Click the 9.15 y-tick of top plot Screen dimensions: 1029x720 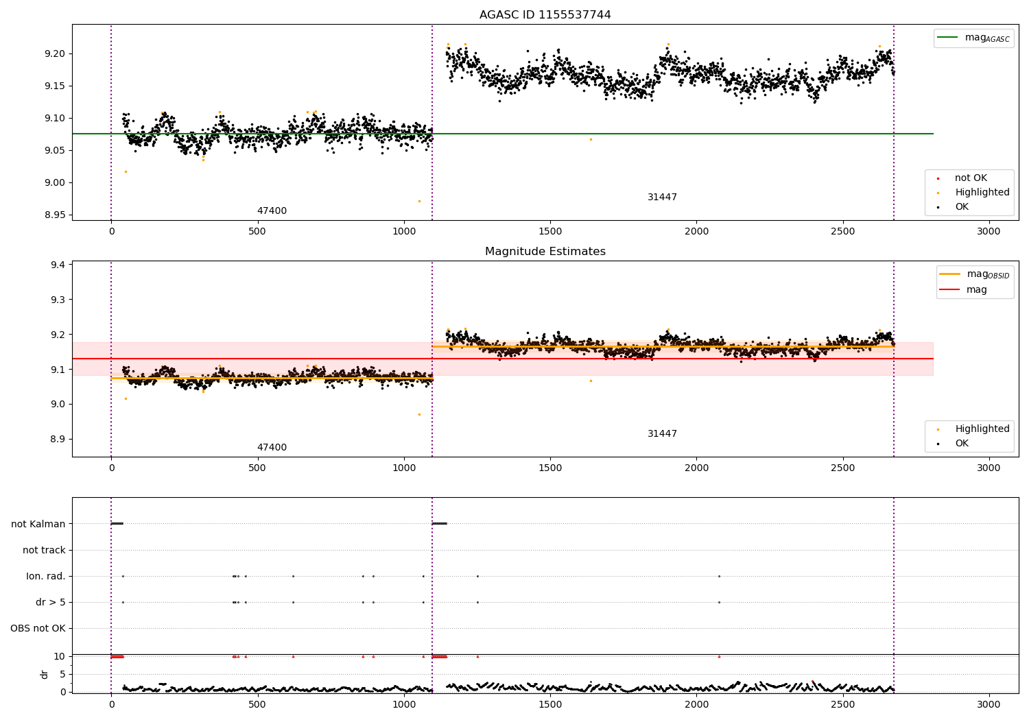point(55,86)
